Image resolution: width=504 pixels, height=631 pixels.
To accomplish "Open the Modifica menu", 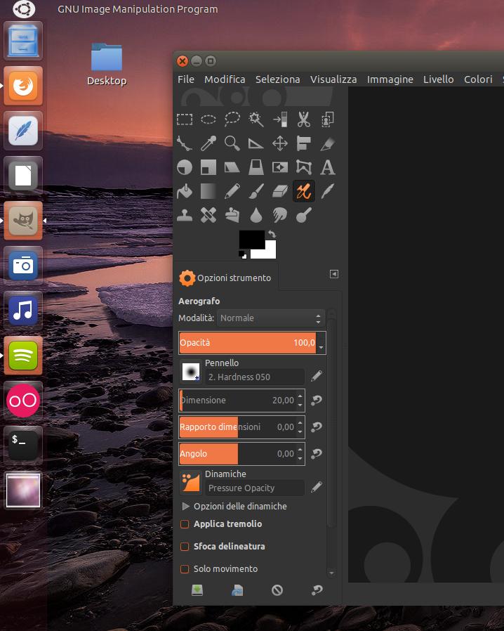I will click(x=225, y=79).
